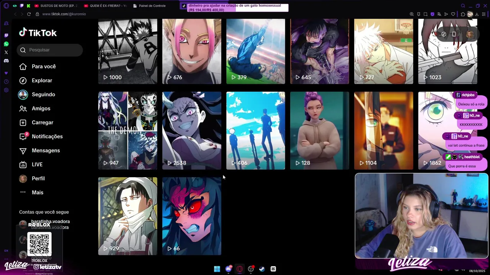This screenshot has width=490, height=275.
Task: Open X (Twitter) in Opera sidebar
Action: point(6,52)
